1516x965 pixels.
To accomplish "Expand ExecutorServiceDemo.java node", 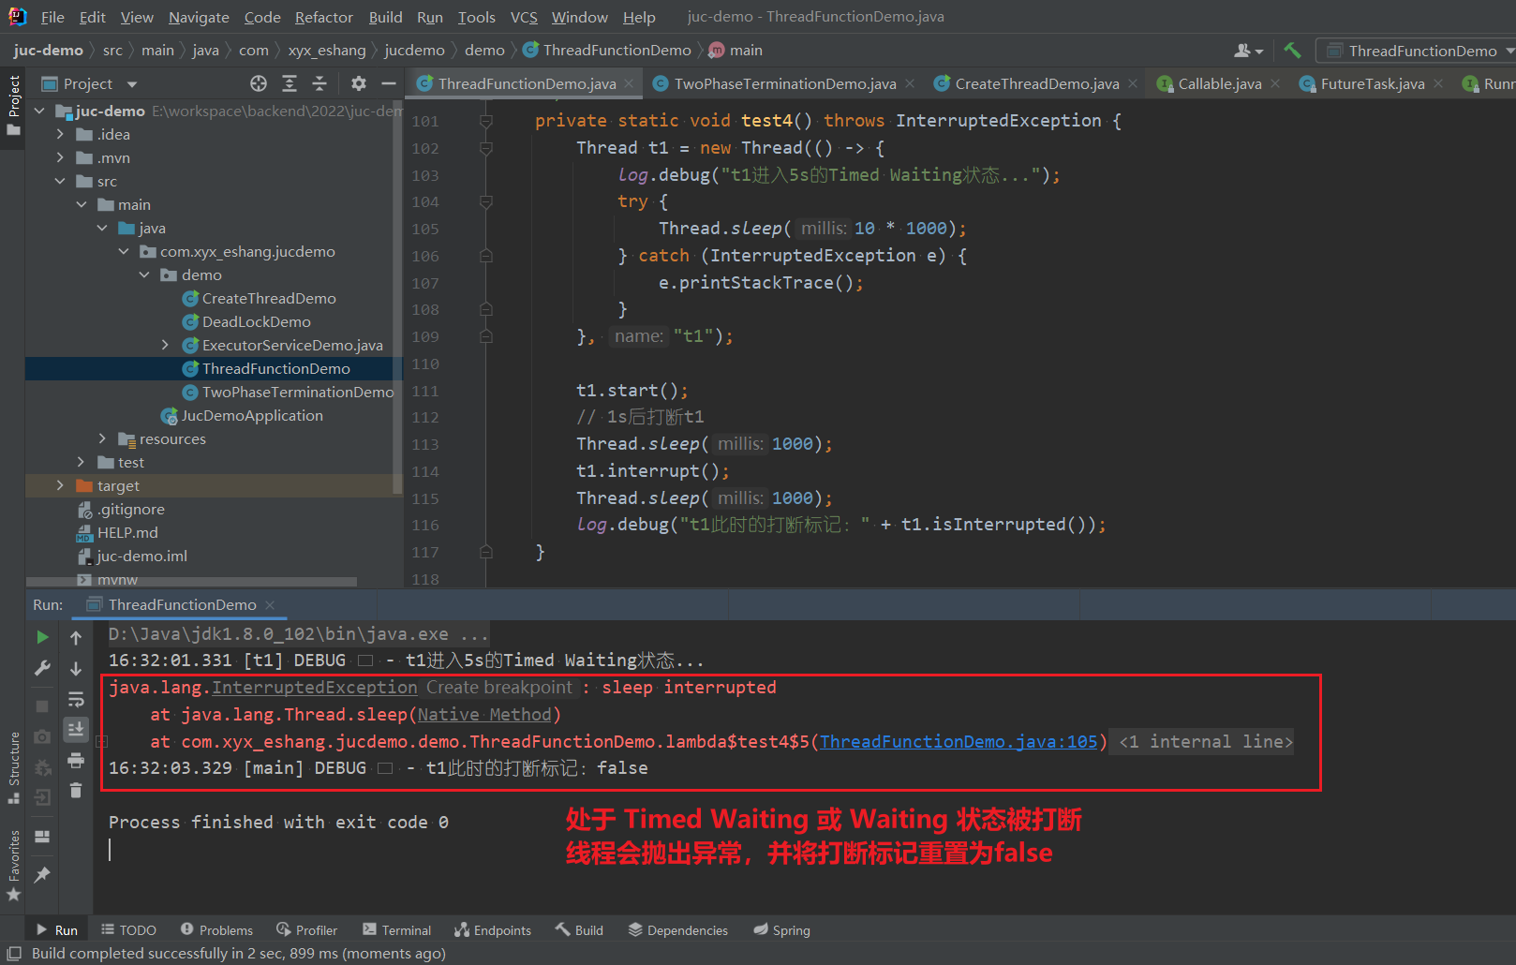I will pyautogui.click(x=165, y=345).
